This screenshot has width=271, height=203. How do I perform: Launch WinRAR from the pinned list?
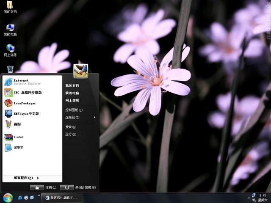tap(32, 137)
